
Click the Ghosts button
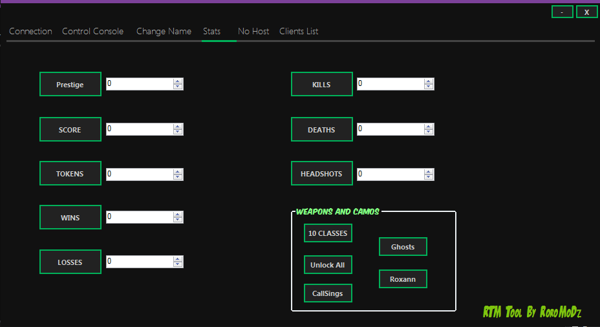coord(403,247)
